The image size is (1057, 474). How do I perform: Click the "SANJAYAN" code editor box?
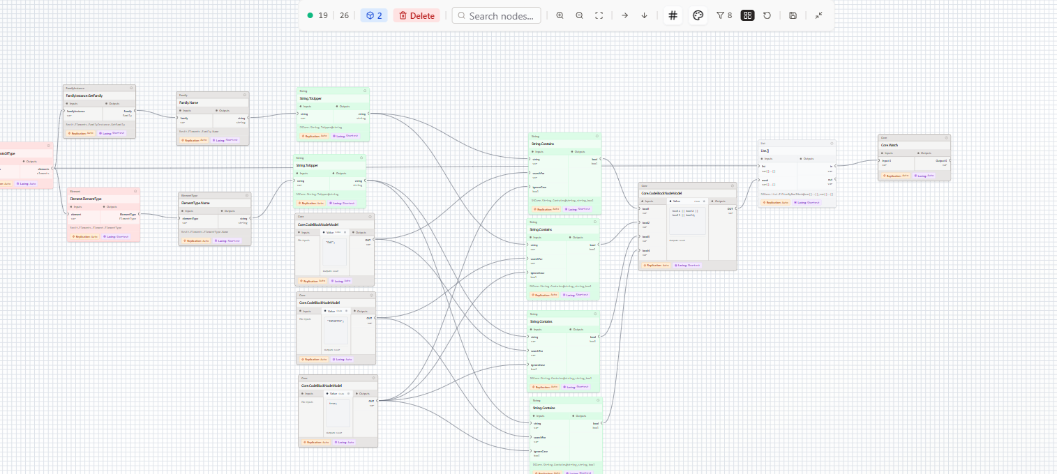coord(336,331)
